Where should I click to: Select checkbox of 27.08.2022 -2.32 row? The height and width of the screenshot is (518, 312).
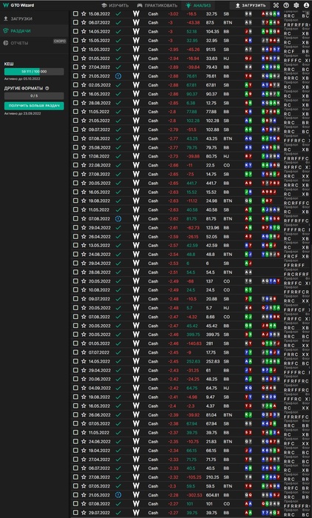point(75,477)
